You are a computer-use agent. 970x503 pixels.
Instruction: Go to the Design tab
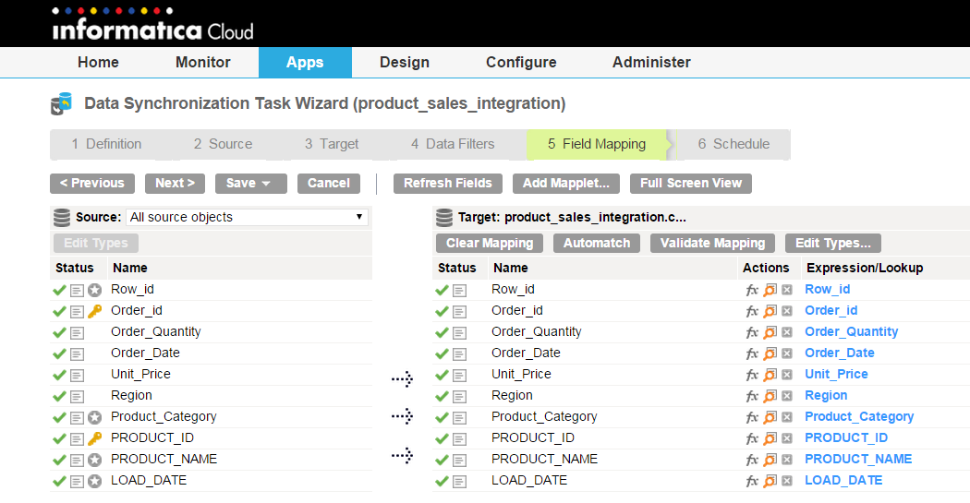tap(405, 63)
